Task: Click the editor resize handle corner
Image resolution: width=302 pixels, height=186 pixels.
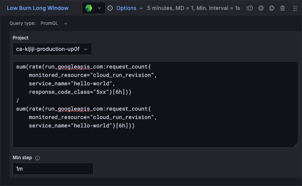Action: 296,145
